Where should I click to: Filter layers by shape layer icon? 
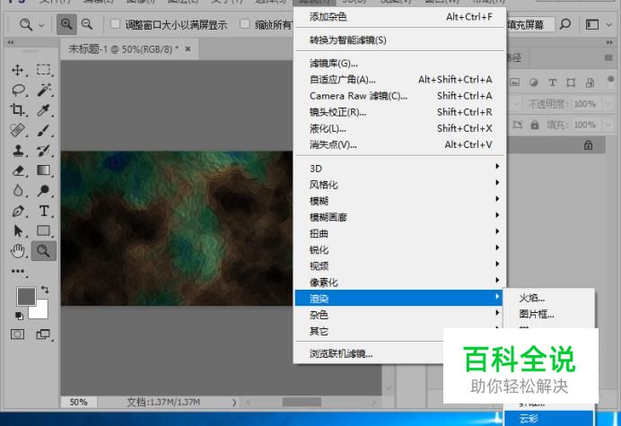tap(571, 83)
